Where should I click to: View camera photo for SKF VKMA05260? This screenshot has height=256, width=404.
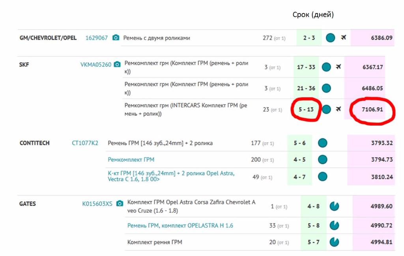pos(117,64)
